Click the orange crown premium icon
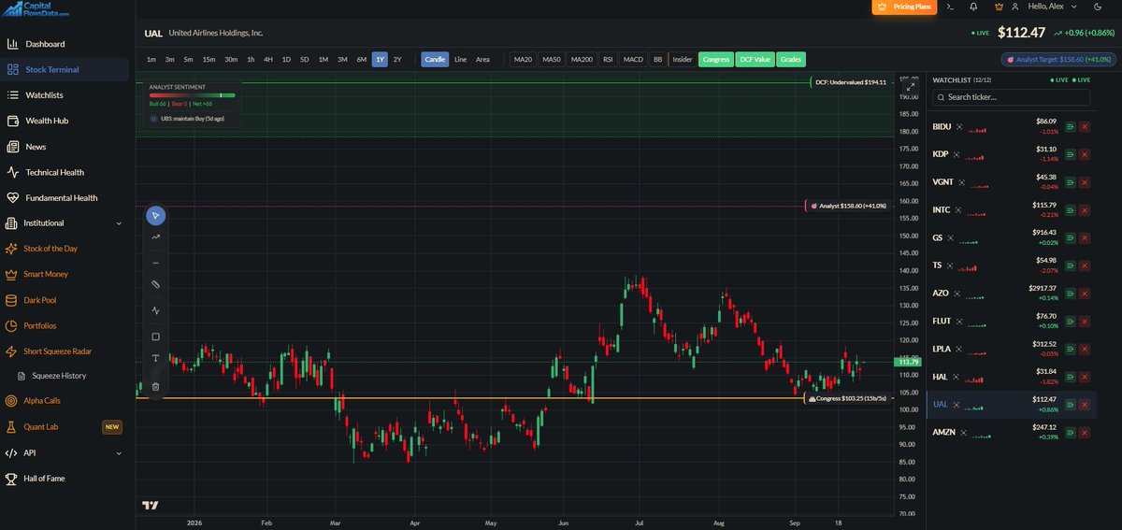 click(x=1000, y=7)
